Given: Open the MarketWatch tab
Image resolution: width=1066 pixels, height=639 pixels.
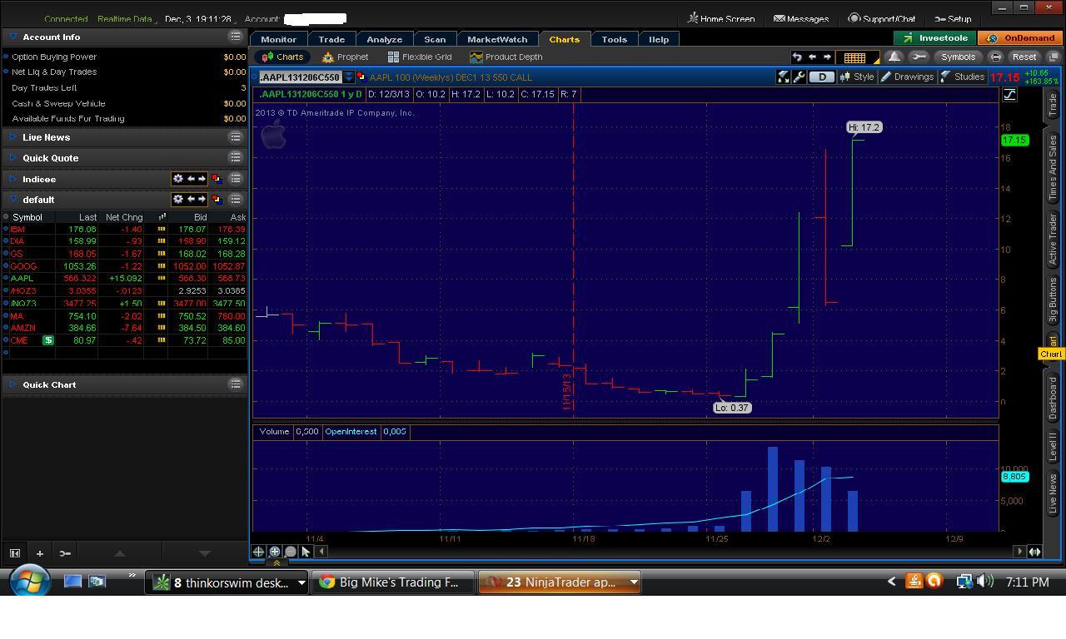Looking at the screenshot, I should point(497,39).
